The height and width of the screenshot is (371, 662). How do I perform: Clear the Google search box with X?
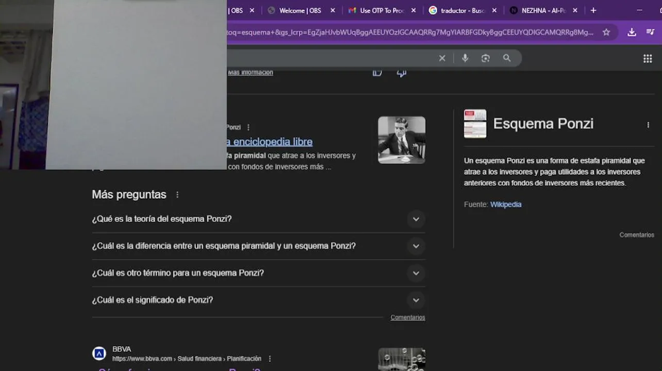pyautogui.click(x=442, y=58)
